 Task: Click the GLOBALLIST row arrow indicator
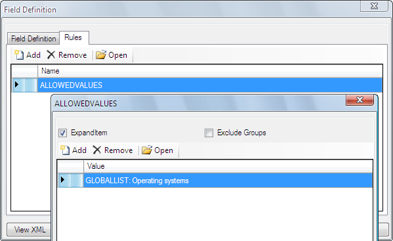[x=63, y=180]
